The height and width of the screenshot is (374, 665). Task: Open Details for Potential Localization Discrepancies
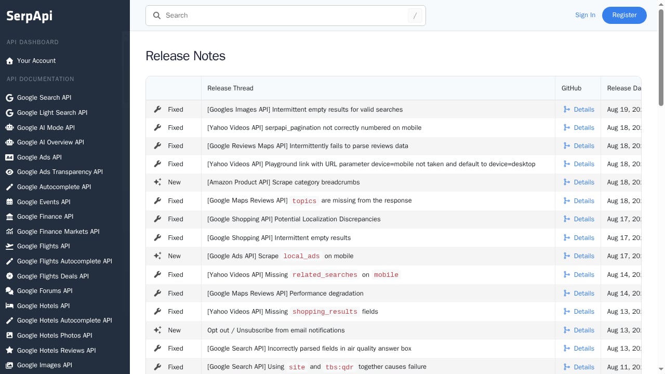[x=579, y=219]
